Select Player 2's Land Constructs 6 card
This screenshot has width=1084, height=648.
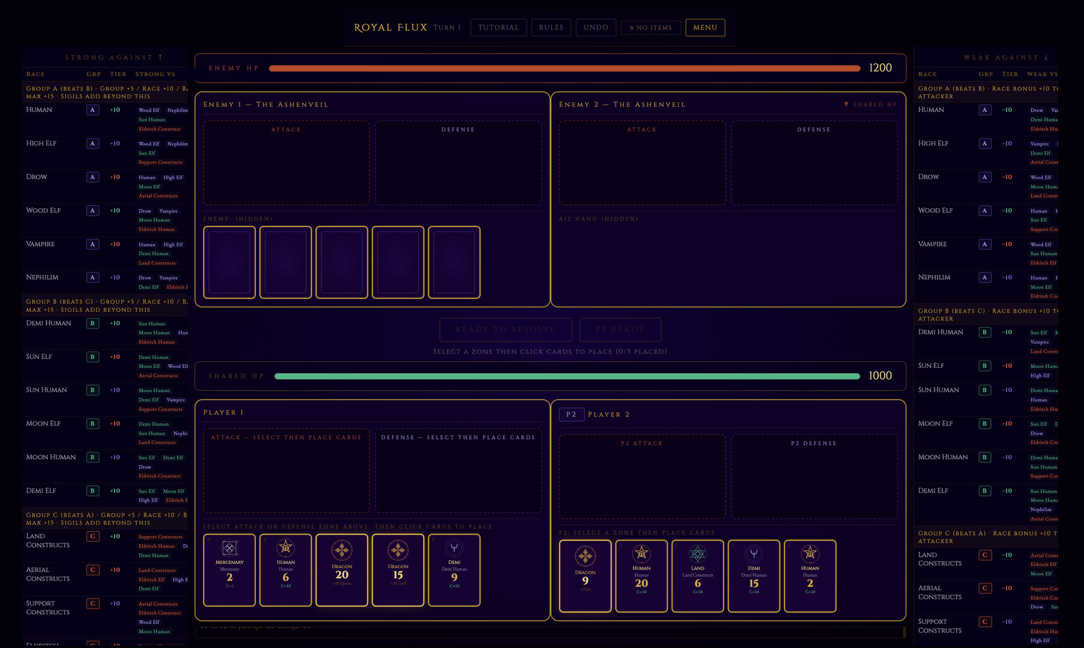tap(697, 576)
